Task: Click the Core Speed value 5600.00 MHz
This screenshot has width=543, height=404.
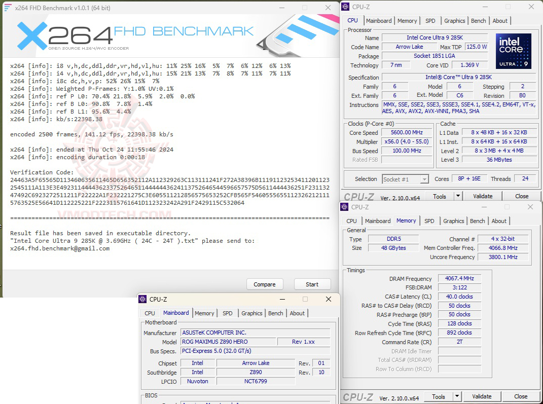Action: tap(407, 132)
